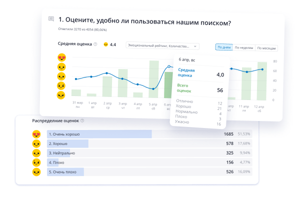Click the Средняя оценка value in tooltip
This screenshot has width=300, height=200.
[x=220, y=74]
